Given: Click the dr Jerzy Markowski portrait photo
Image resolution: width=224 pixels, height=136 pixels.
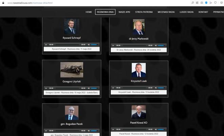Looking at the screenshot, I should click(x=139, y=27).
